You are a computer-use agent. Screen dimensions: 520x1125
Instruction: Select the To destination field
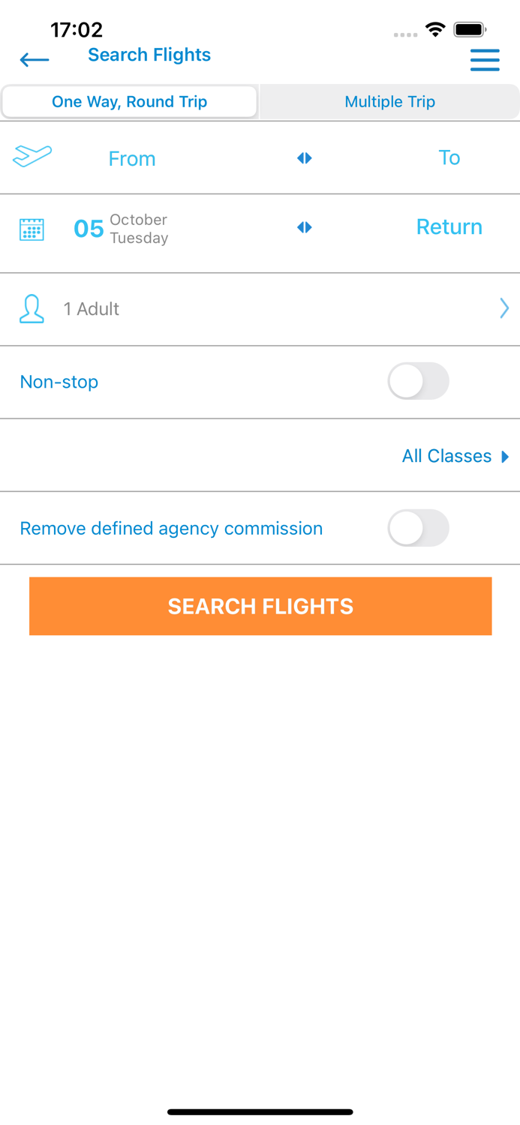449,157
